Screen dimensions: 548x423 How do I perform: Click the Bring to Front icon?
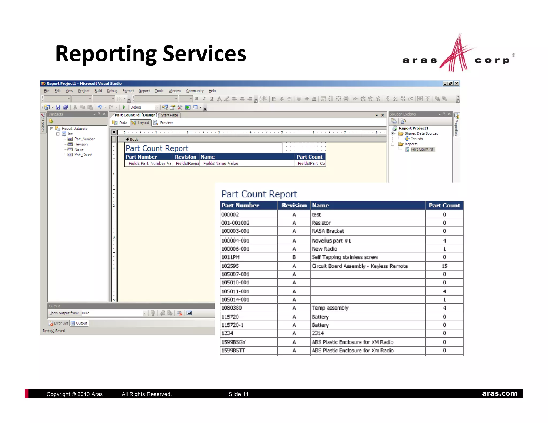pyautogui.click(x=437, y=99)
